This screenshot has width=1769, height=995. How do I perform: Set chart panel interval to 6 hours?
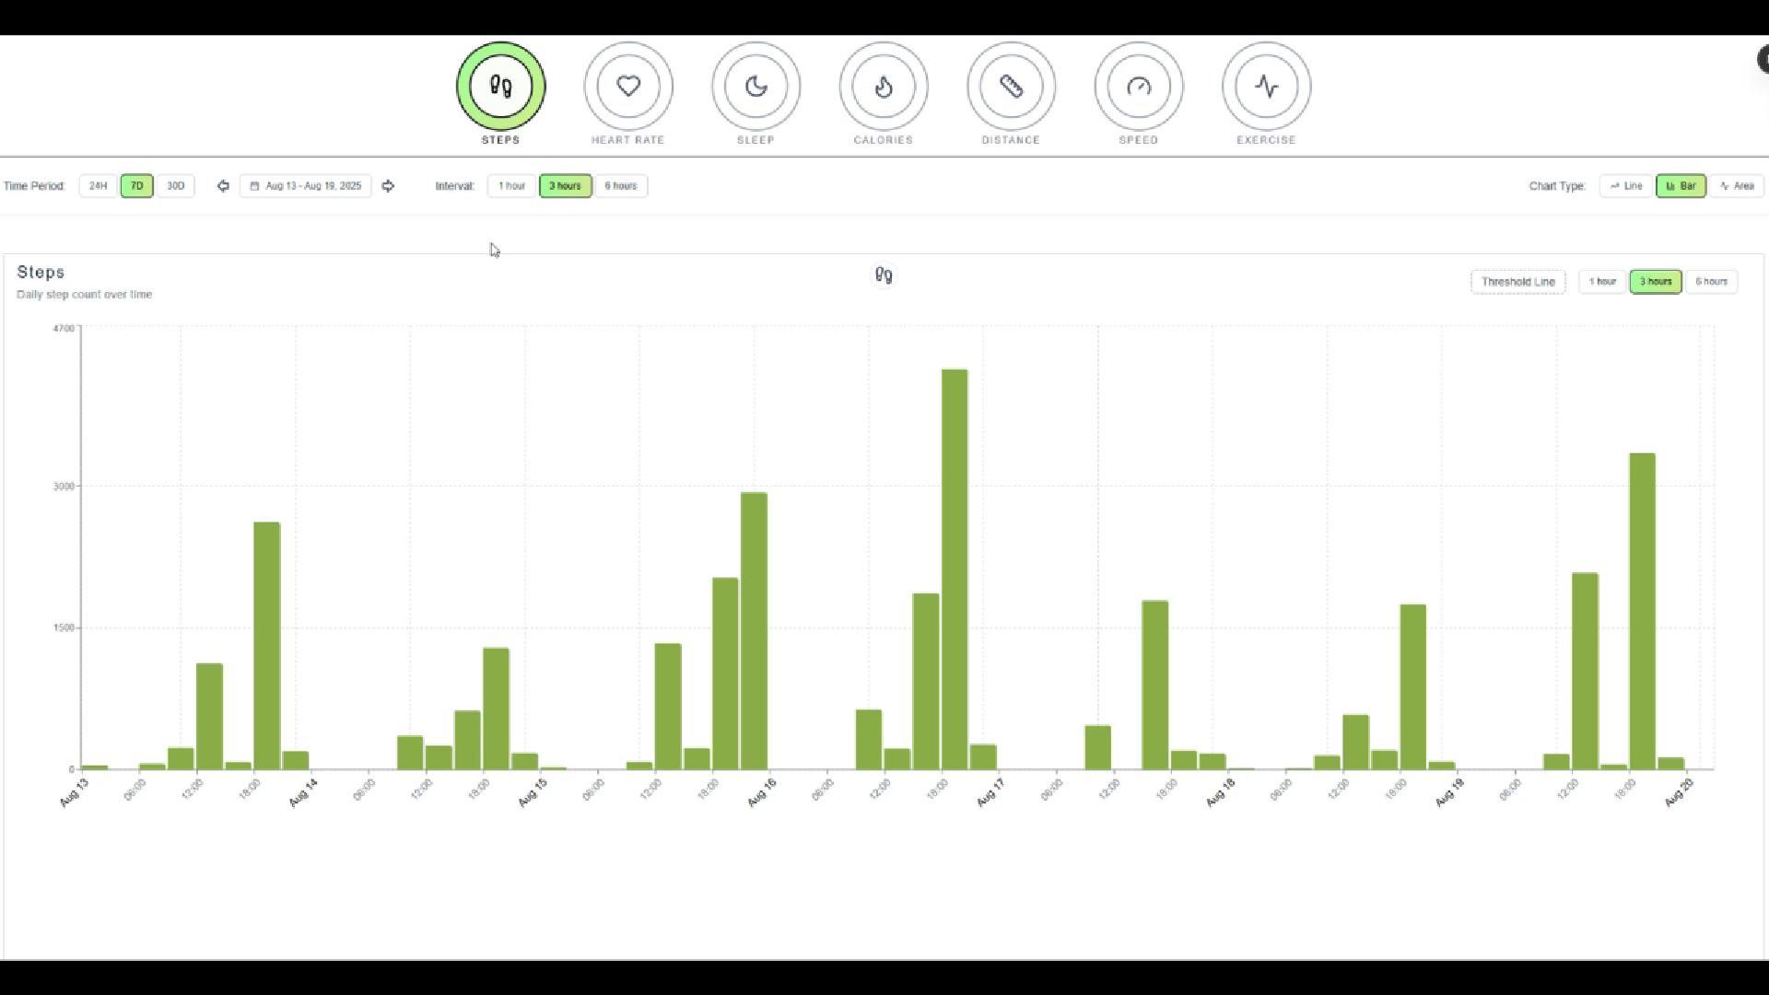pyautogui.click(x=1711, y=282)
